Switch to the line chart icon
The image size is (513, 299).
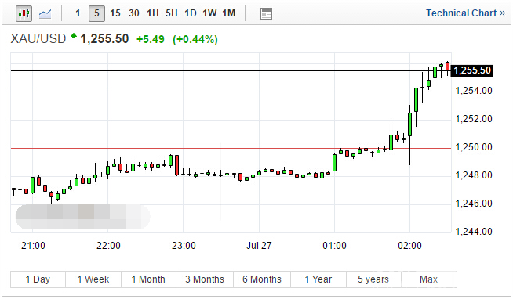[45, 14]
